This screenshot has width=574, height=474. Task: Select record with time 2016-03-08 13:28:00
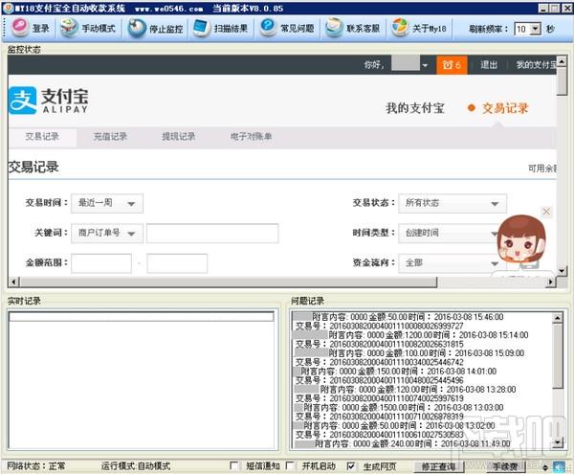click(406, 389)
